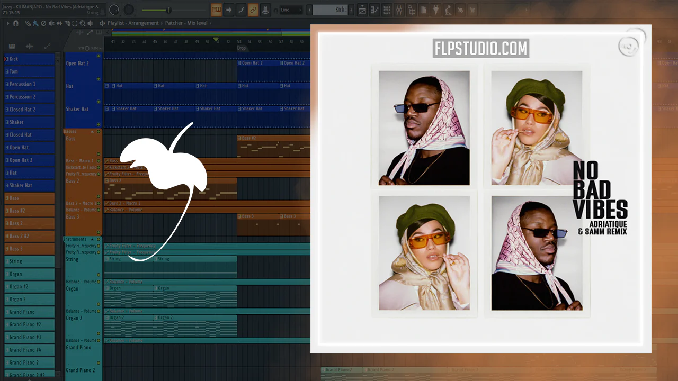Open the Browser view icon
Image resolution: width=678 pixels, height=381 pixels.
click(x=412, y=10)
